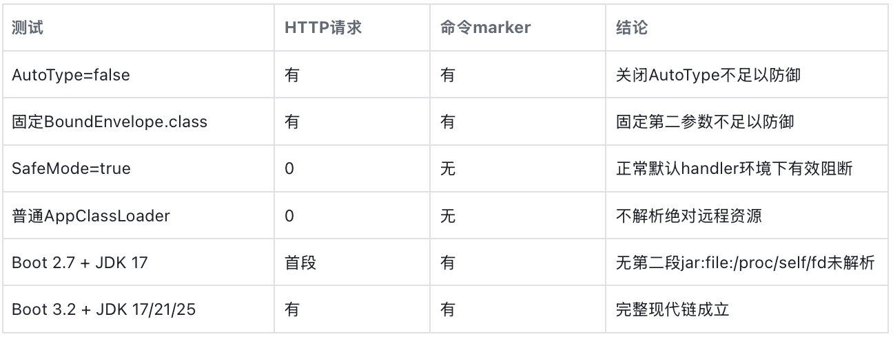The height and width of the screenshot is (341, 893).
Task: Select the Boot 3.2 + JDK 17/21/25 cell
Action: (139, 309)
